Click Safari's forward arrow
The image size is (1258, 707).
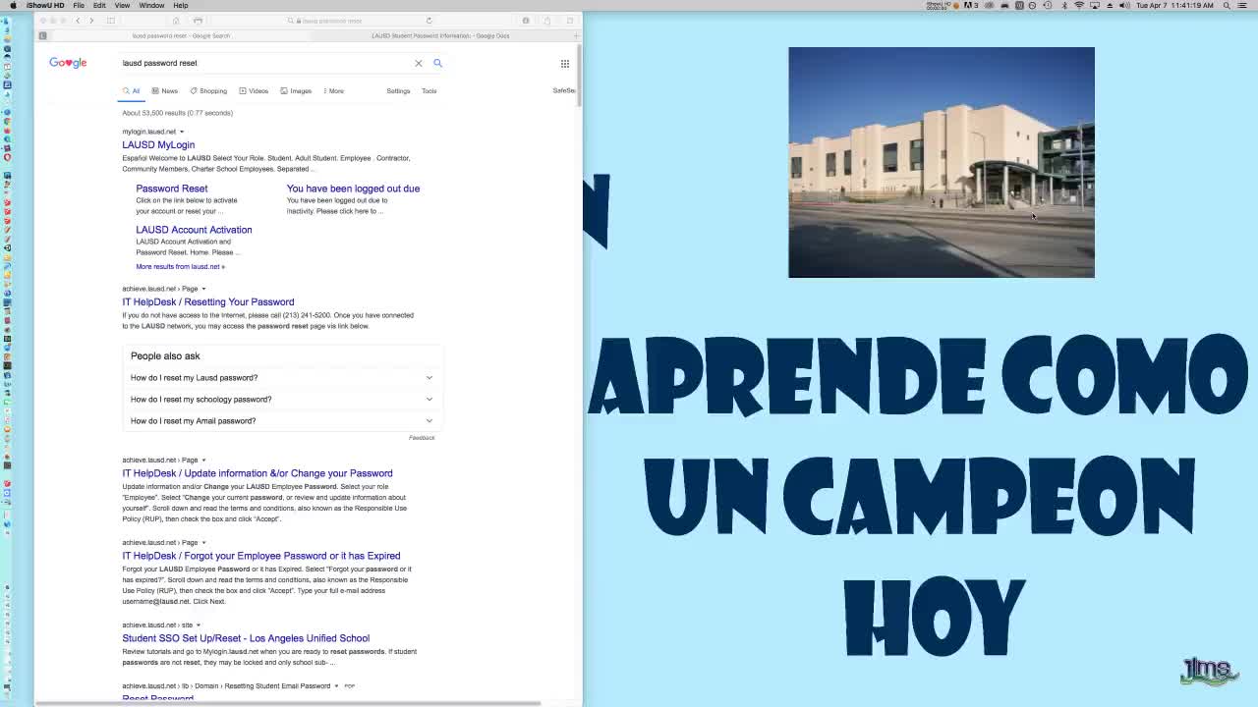click(91, 21)
